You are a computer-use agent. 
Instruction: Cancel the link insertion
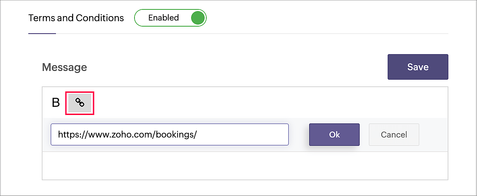pyautogui.click(x=394, y=135)
